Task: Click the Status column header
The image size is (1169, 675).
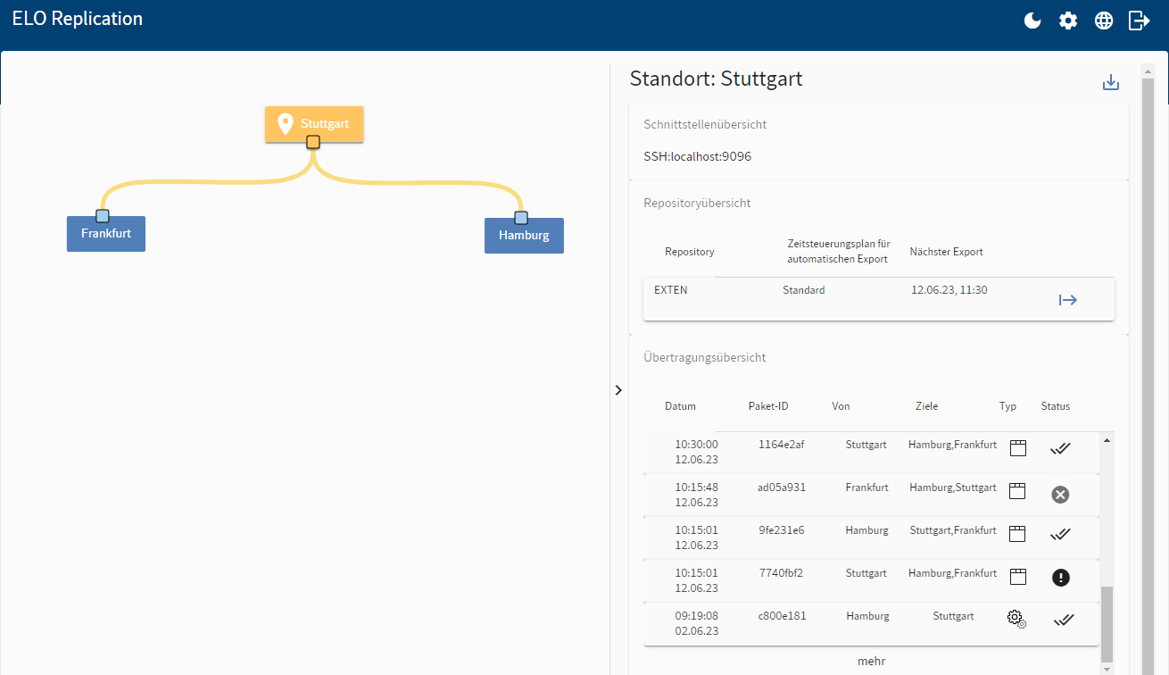Action: coord(1056,406)
